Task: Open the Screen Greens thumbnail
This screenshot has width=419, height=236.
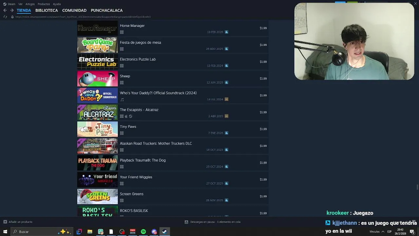Action: coord(98,196)
